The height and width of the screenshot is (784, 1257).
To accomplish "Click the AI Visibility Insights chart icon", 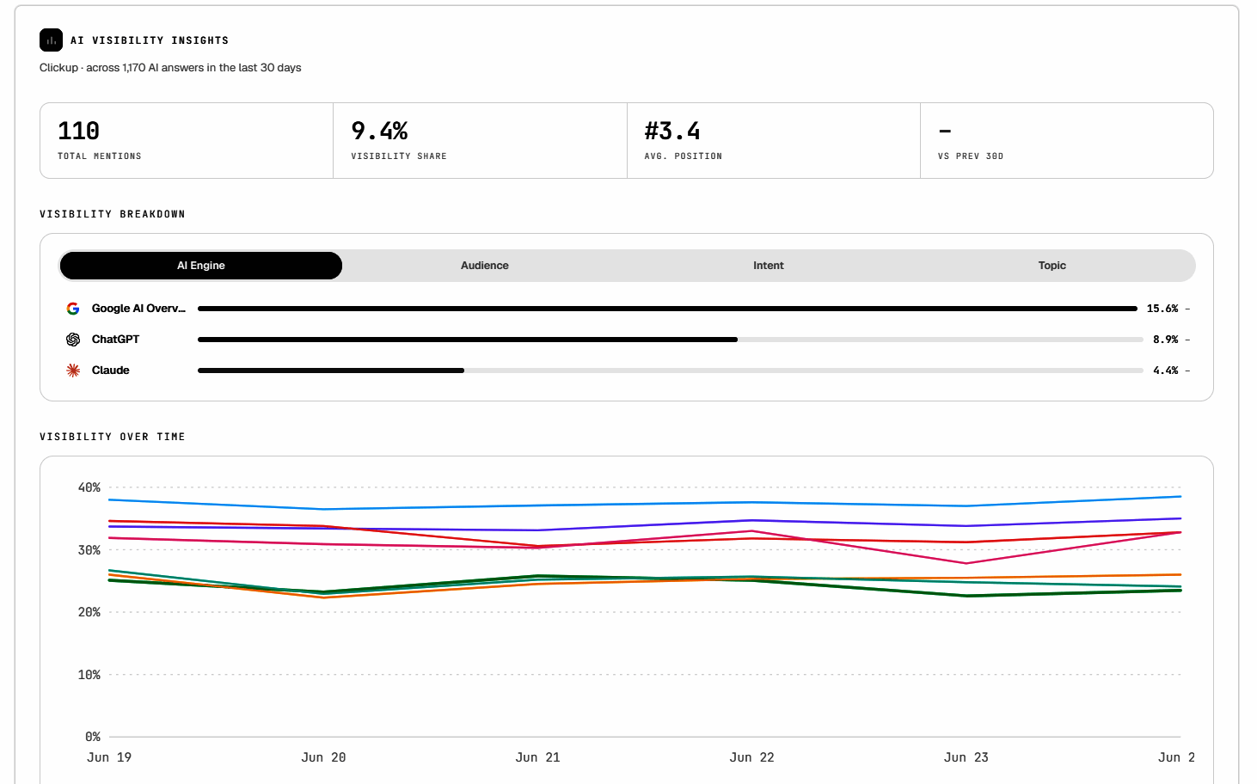I will click(51, 40).
